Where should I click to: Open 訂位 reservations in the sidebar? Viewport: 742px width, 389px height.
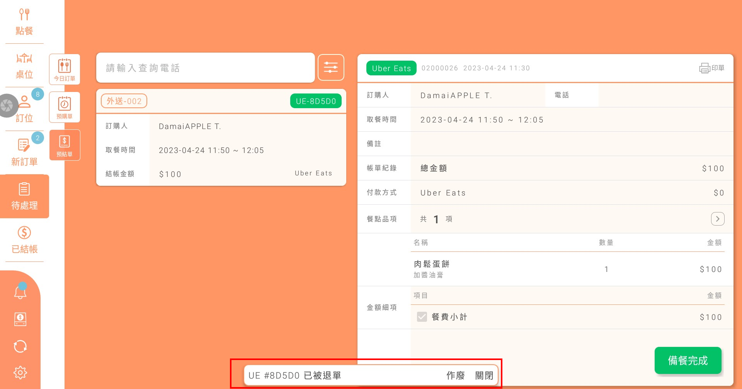pyautogui.click(x=24, y=109)
